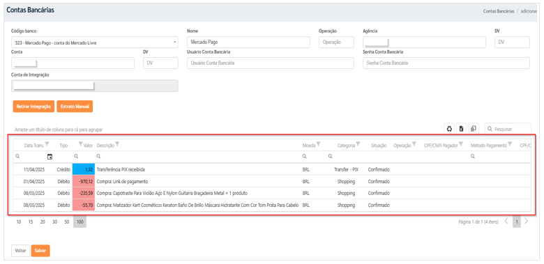This screenshot has height=264, width=544.
Task: Open the Data Trans. column filter icon
Action: pos(47,144)
